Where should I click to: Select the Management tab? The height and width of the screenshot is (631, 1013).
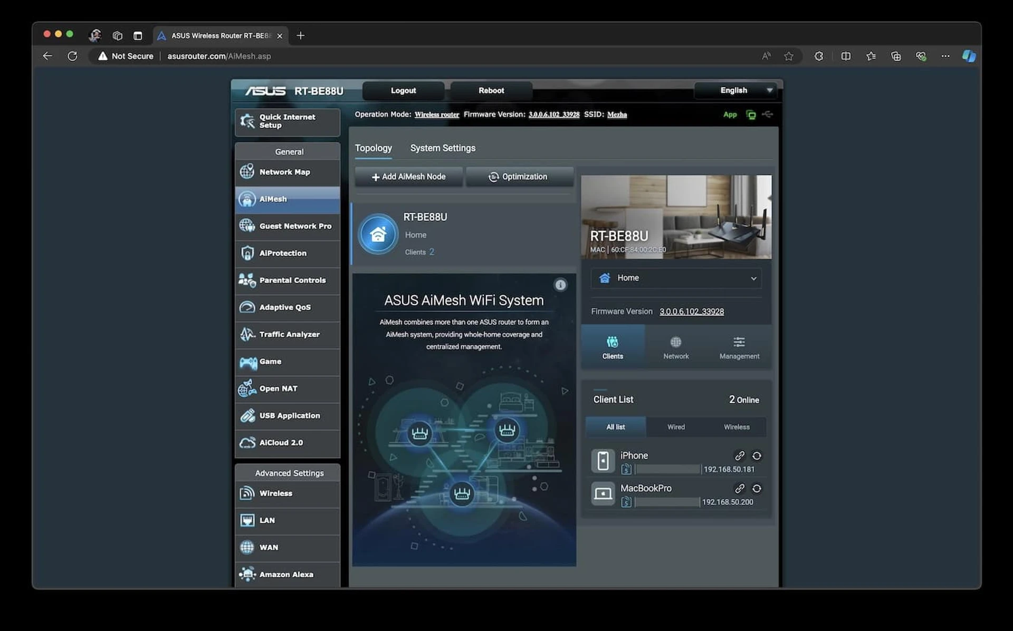click(x=739, y=348)
